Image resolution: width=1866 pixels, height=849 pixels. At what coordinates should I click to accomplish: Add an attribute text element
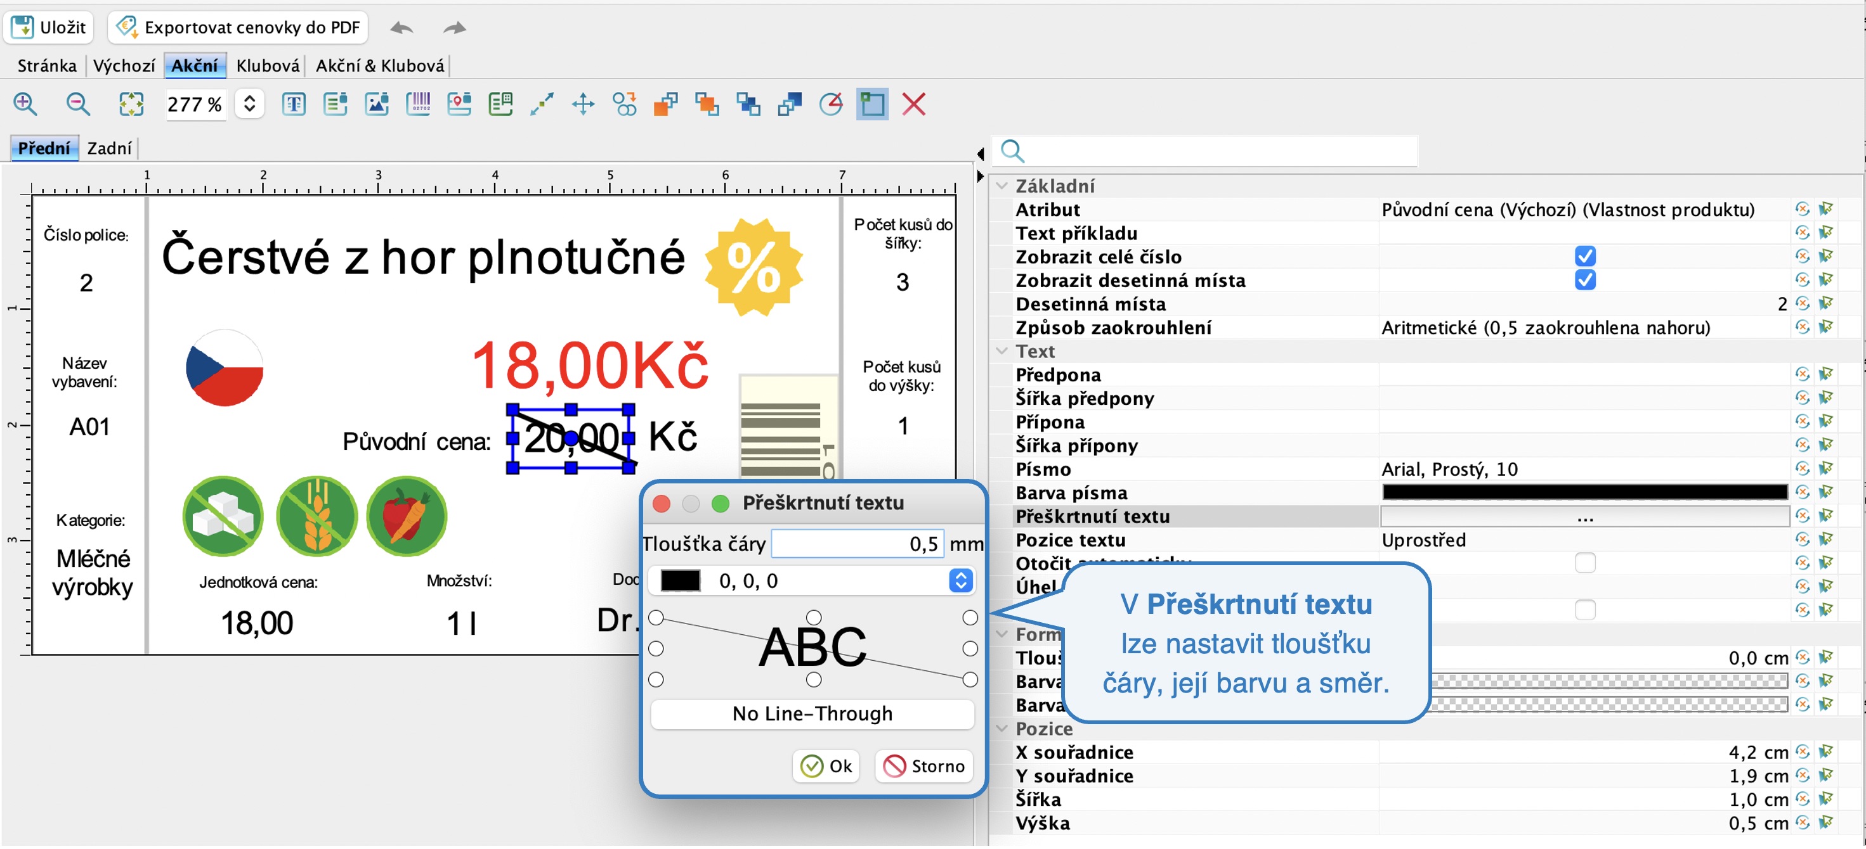335,105
